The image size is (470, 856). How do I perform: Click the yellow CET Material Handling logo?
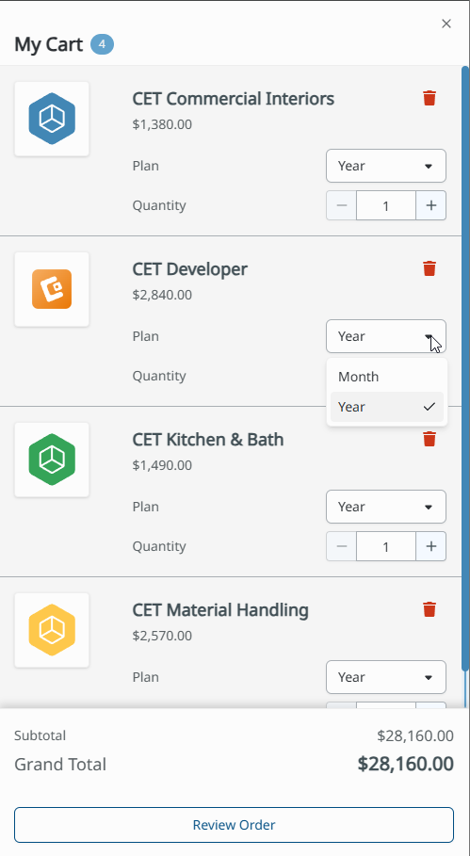[52, 630]
